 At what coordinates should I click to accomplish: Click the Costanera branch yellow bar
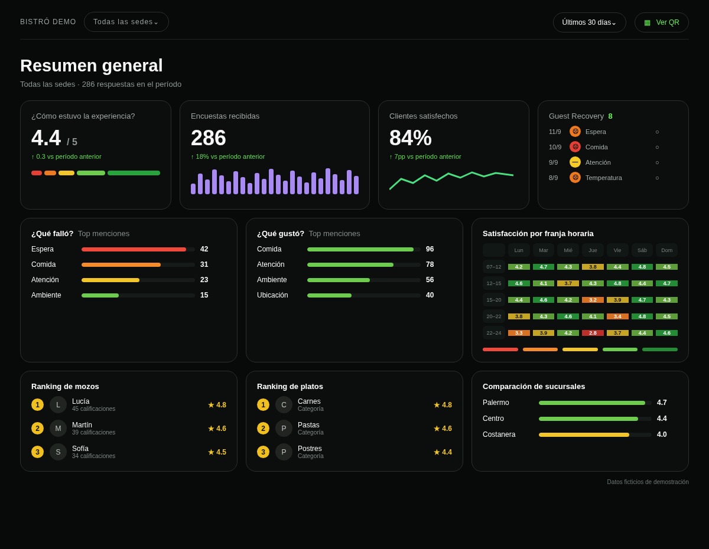[x=584, y=434]
